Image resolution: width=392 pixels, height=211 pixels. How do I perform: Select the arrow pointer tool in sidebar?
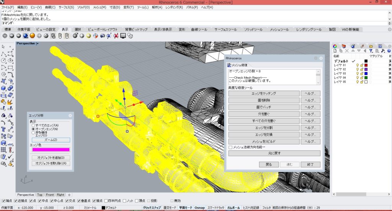click(3, 47)
